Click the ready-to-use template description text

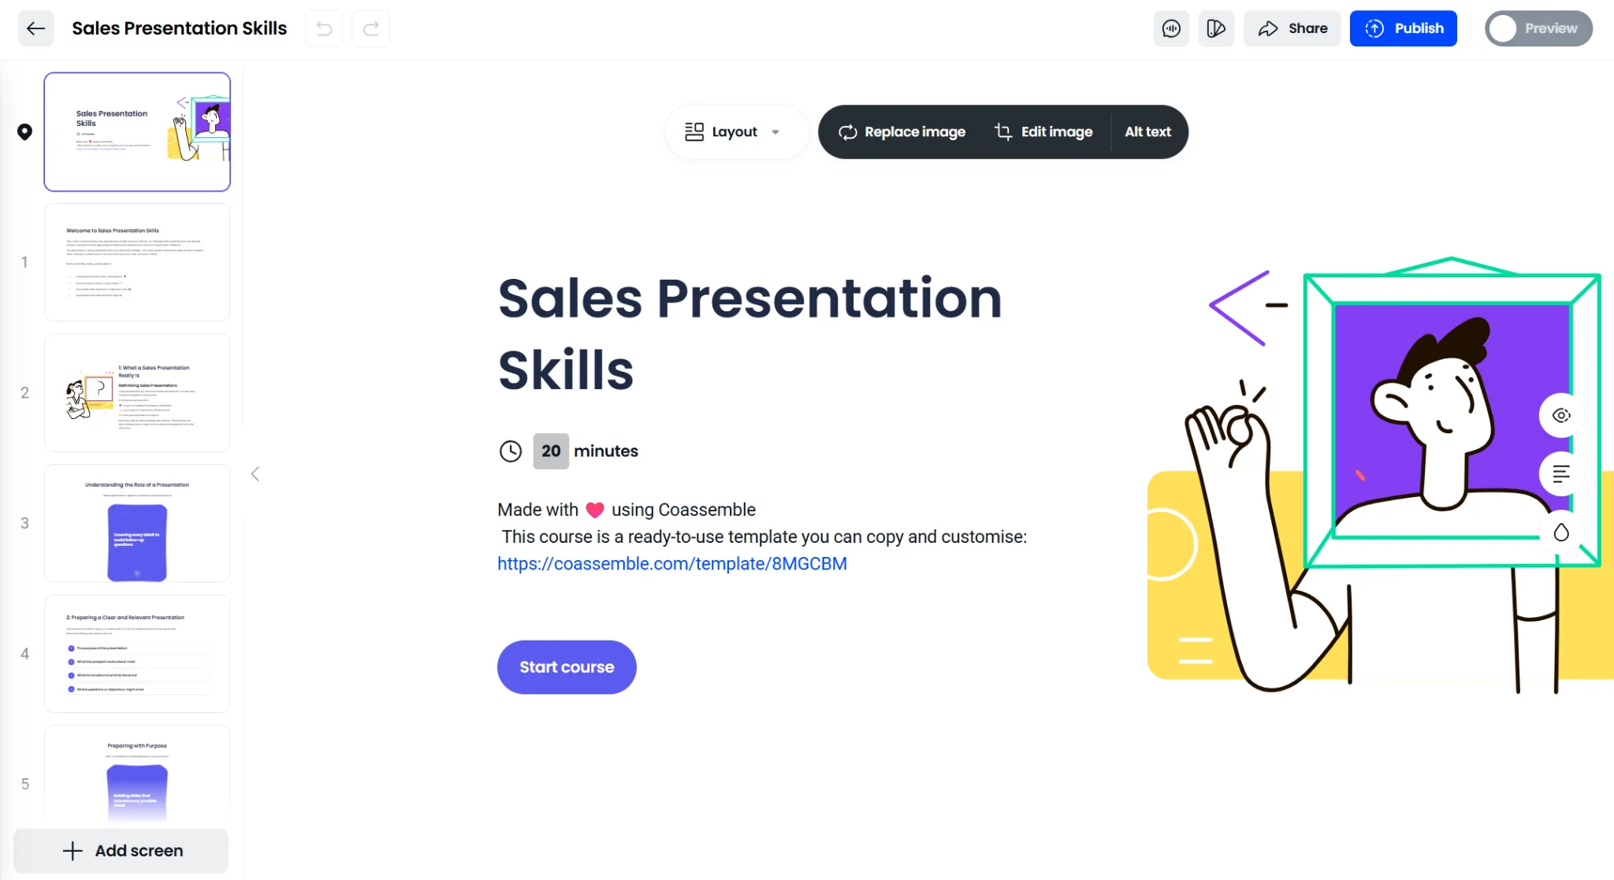point(764,537)
